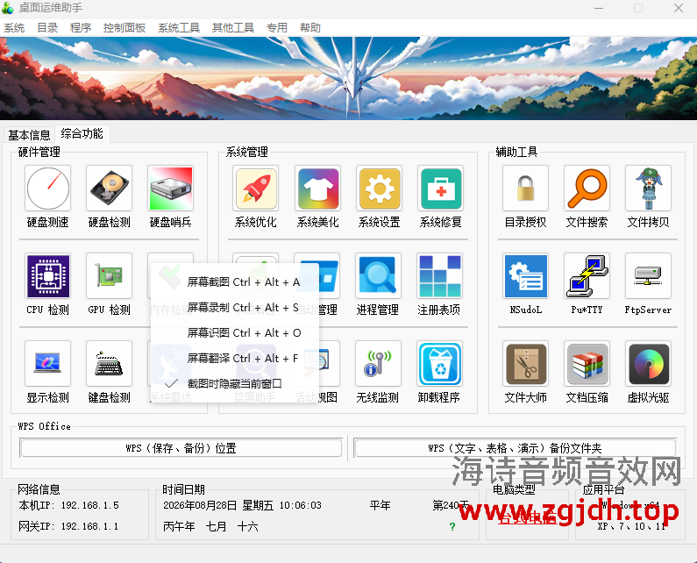Launch the 无线监测 wireless monitor icon
Image resolution: width=697 pixels, height=563 pixels.
(x=378, y=363)
